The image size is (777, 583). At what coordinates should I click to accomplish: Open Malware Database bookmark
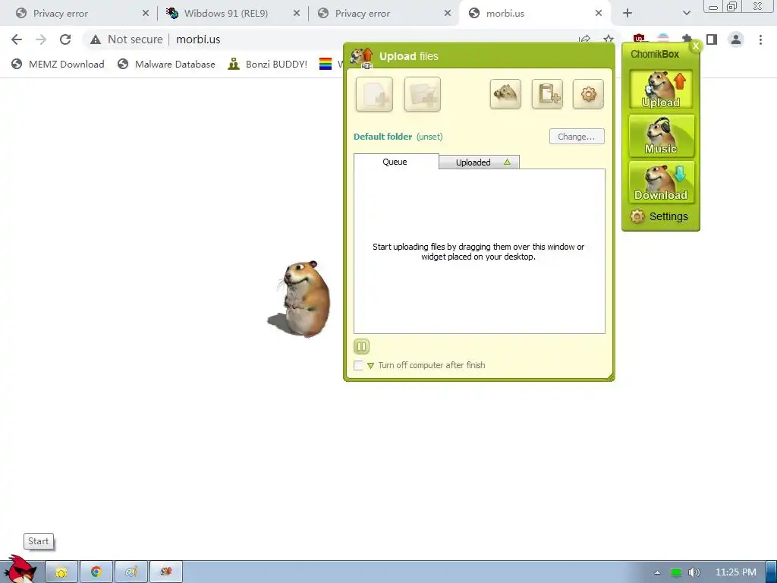tap(166, 64)
